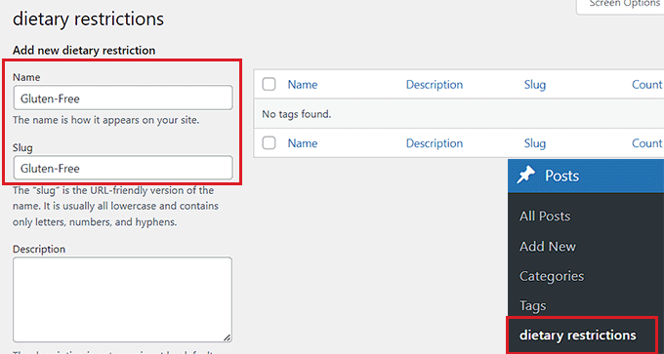This screenshot has width=664, height=354.
Task: Sort table by Name in header row
Action: pos(303,85)
